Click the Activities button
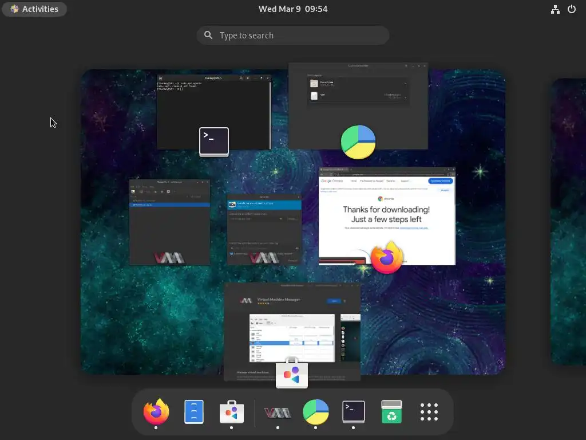This screenshot has height=440, width=586. coord(34,9)
